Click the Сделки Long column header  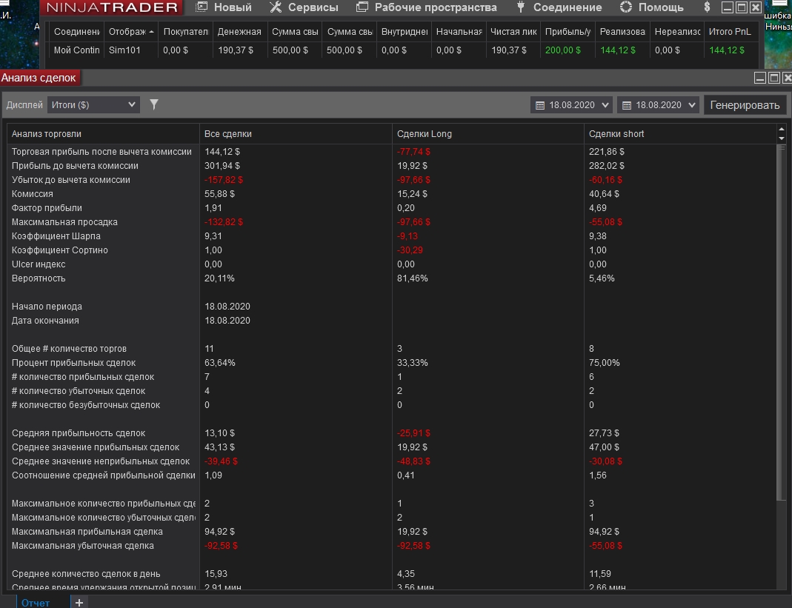tap(424, 134)
